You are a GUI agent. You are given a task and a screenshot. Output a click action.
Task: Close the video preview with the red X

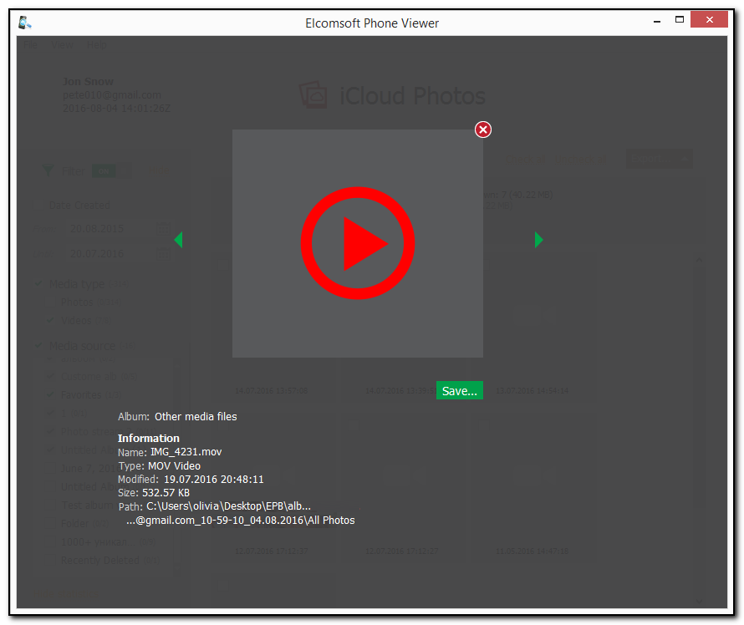pos(483,130)
